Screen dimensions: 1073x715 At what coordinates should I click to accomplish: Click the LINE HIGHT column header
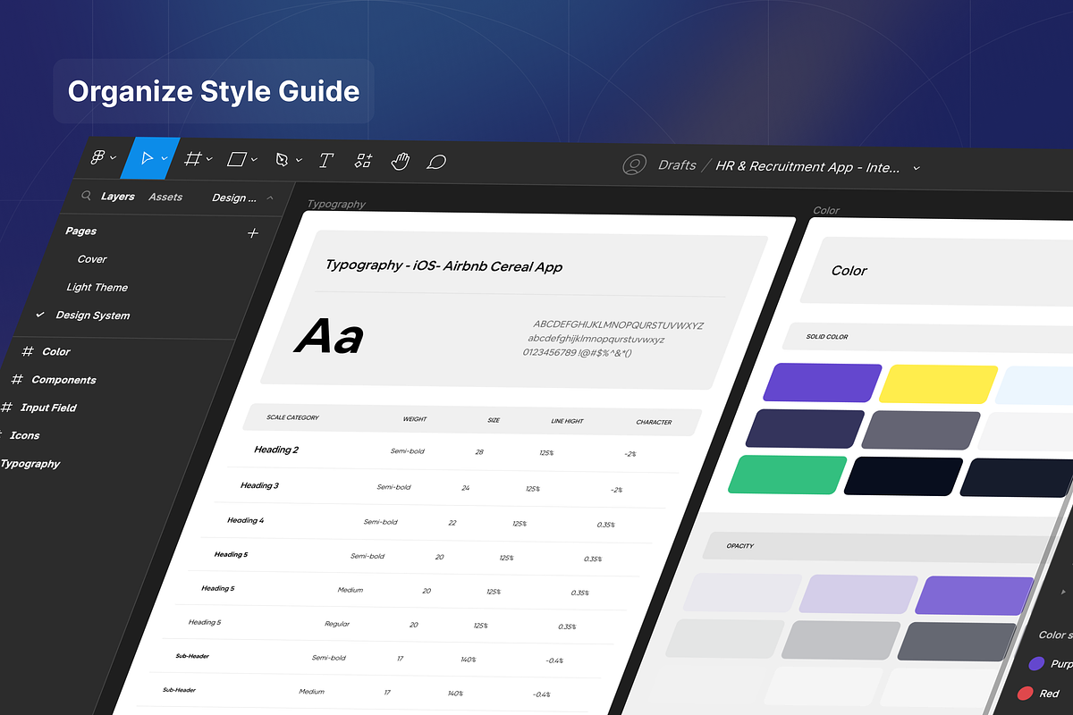coord(567,421)
